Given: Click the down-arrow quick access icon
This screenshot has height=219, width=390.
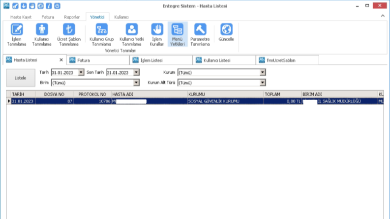Looking at the screenshot, I should 24,6.
